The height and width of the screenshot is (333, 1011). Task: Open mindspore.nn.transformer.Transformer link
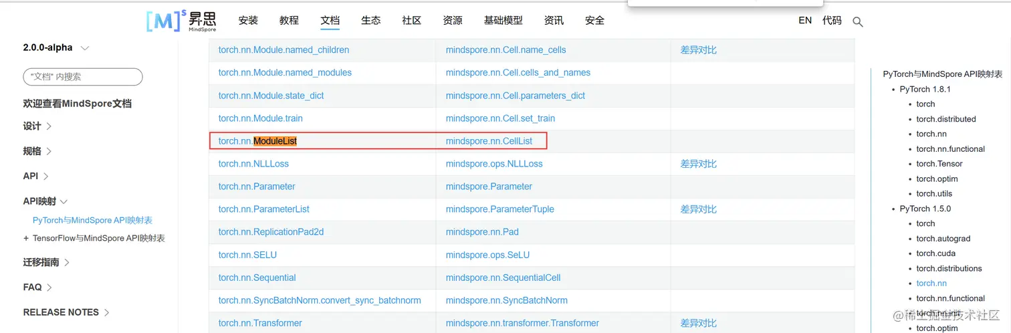click(522, 323)
